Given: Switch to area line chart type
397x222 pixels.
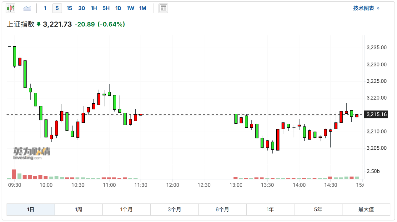Looking at the screenshot, I should [x=27, y=8].
